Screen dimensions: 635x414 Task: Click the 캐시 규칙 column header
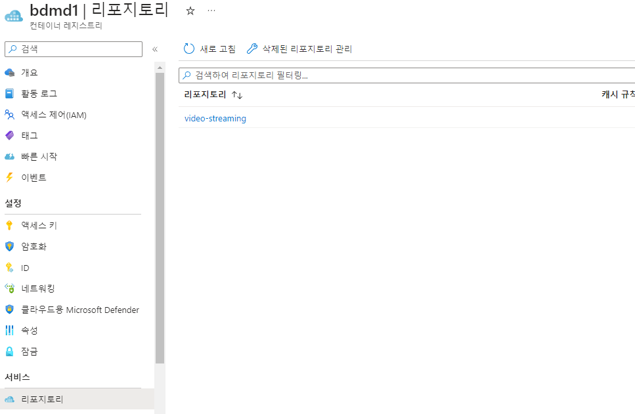(x=618, y=94)
